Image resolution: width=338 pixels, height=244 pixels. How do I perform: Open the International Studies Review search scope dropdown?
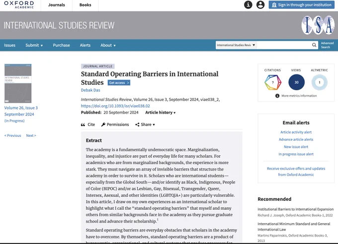point(236,45)
